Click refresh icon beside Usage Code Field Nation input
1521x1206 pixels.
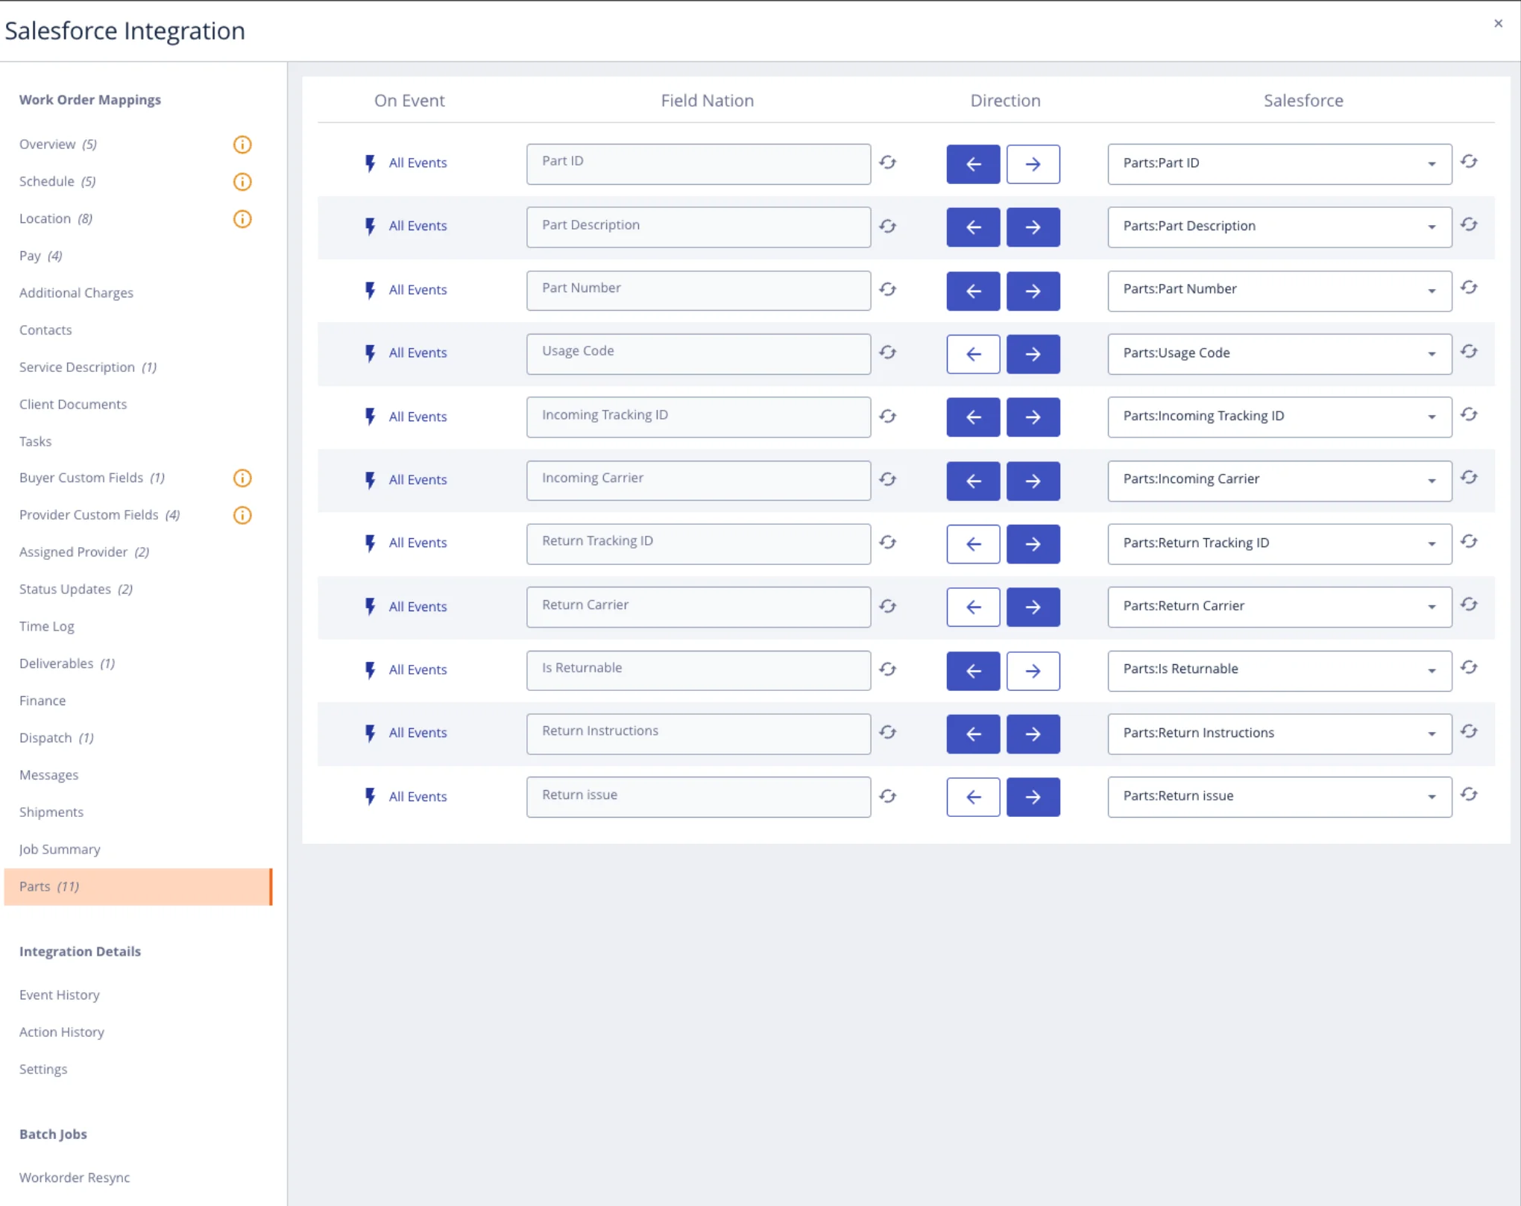(887, 353)
